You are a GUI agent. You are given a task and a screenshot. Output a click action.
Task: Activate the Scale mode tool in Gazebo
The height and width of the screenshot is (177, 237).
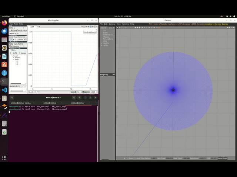tap(124, 28)
